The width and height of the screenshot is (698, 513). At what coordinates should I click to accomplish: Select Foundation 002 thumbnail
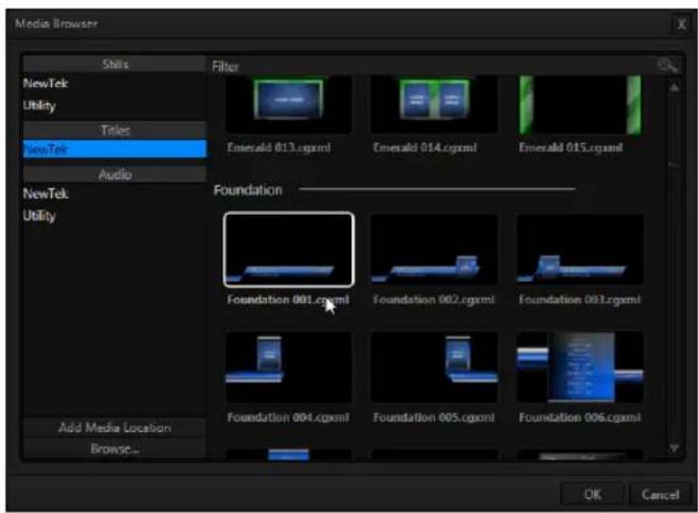click(434, 250)
